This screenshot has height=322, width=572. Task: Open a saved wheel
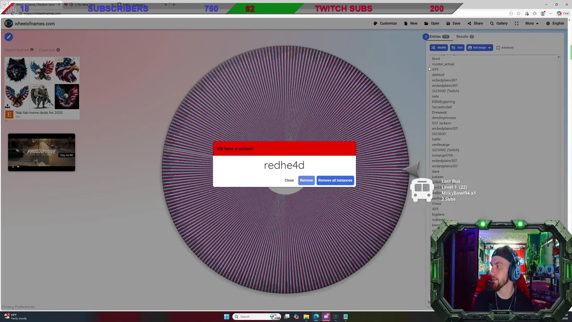coord(432,24)
